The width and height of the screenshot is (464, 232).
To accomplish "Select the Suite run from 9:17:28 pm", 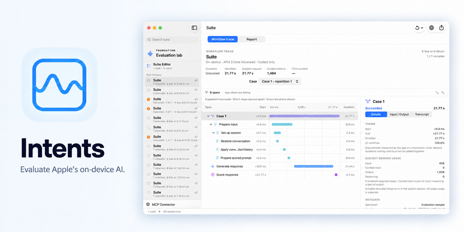I will point(172,119).
